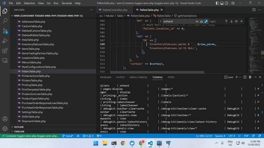
Task: Click remote container status bar indicator
Action: tap(30, 136)
